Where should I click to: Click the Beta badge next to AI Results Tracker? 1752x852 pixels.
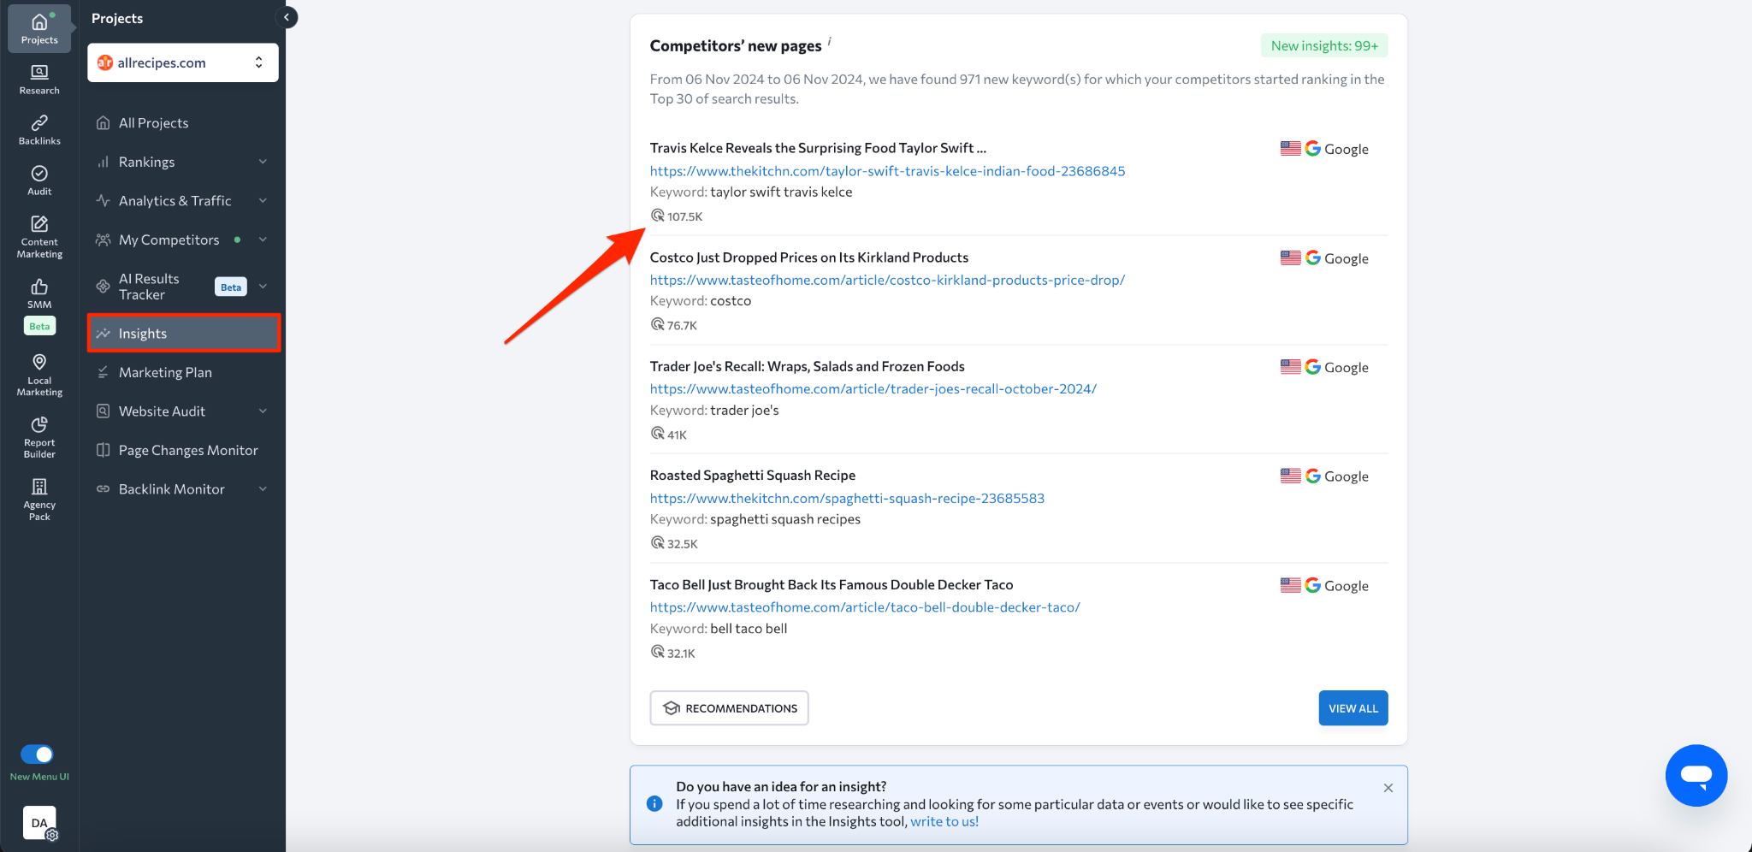(231, 287)
